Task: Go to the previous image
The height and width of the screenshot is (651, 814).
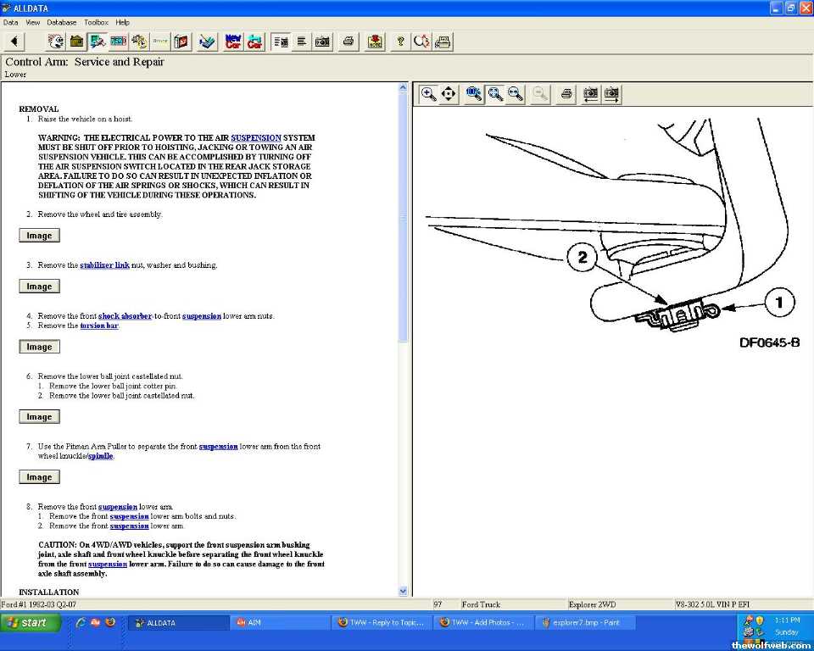Action: [590, 94]
